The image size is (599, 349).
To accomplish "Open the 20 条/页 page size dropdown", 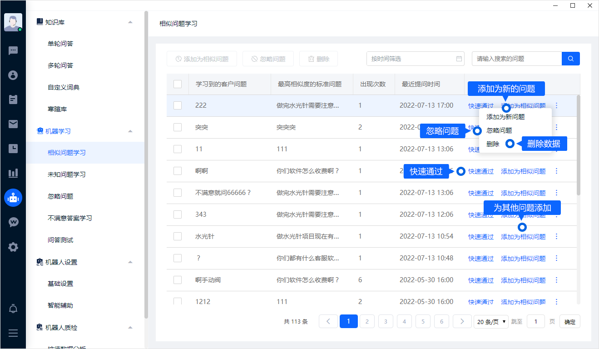I will 491,322.
